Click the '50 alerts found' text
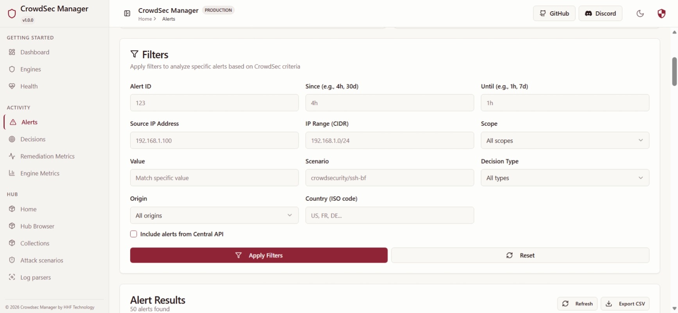This screenshot has width=678, height=313. coord(150,309)
